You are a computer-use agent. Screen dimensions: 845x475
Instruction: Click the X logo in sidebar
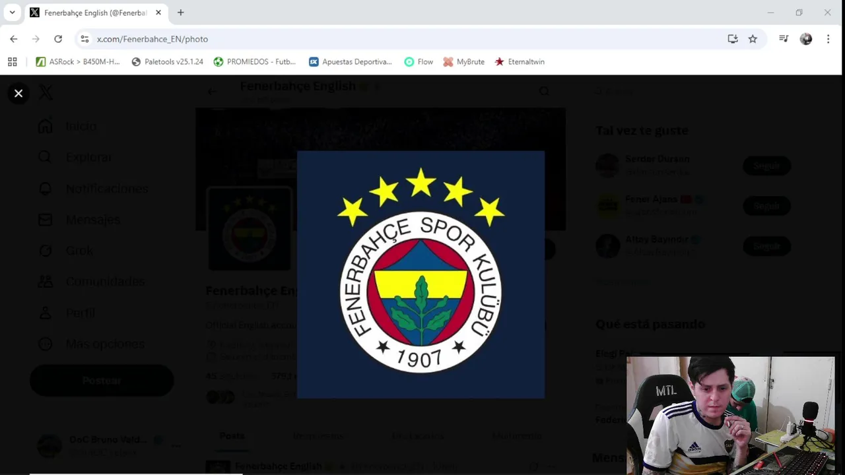[46, 92]
